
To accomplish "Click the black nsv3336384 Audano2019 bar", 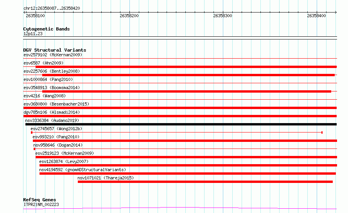I will coord(181,124).
